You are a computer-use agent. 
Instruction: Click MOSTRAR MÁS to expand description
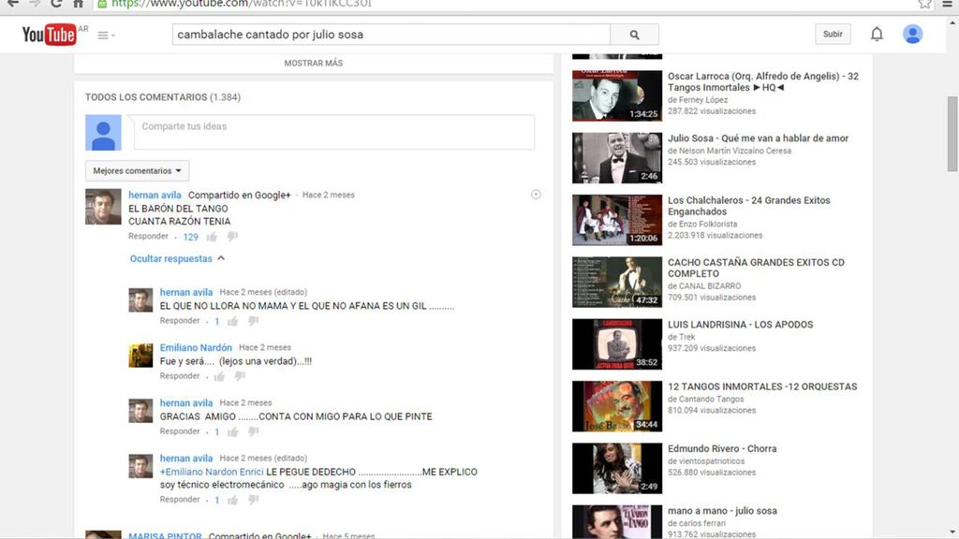(313, 63)
